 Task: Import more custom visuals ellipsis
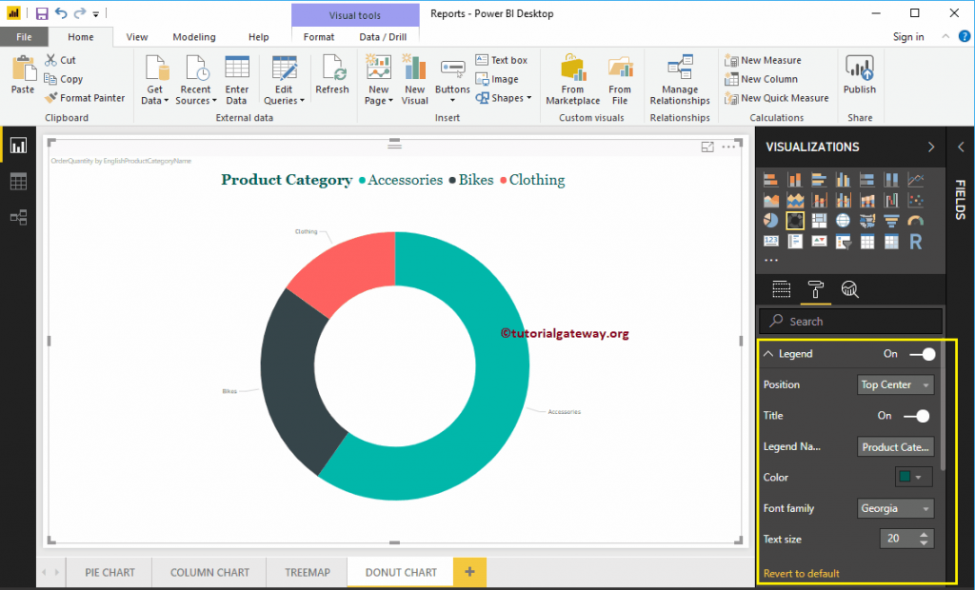tap(770, 261)
